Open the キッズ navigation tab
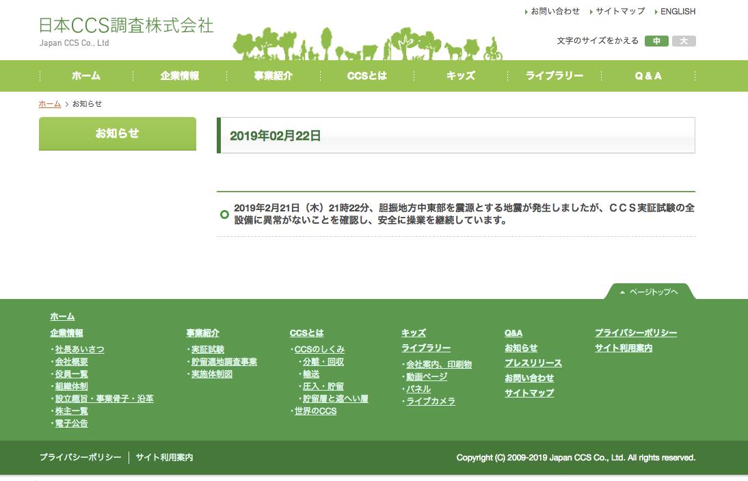 (460, 76)
